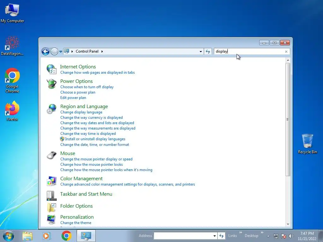Expand the arrow before Control Panel breadcrumb
The width and height of the screenshot is (323, 242).
(x=72, y=51)
